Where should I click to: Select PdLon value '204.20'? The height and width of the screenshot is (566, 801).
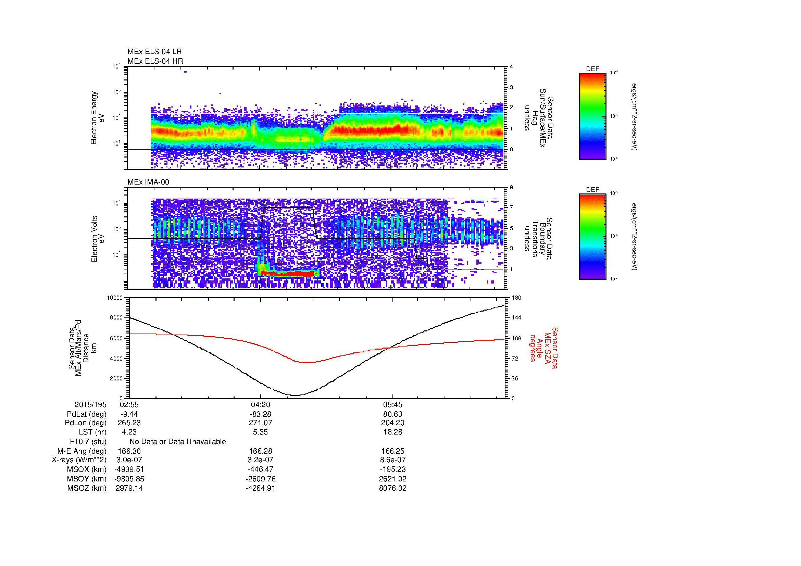point(392,423)
